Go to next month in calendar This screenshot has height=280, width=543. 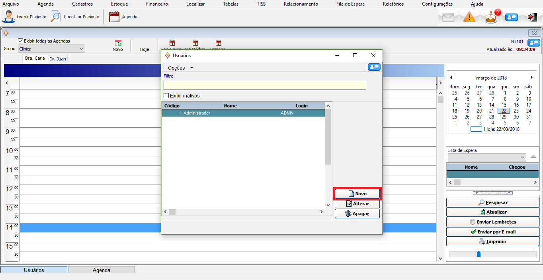531,78
